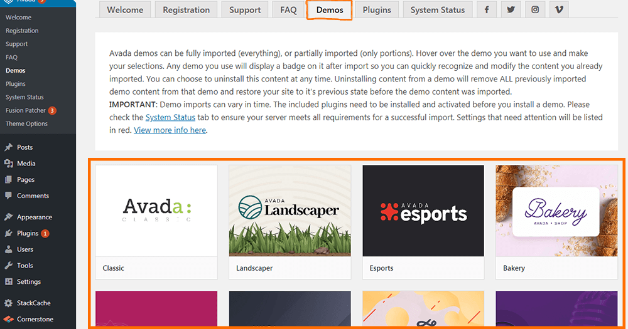Open the View more info here link
This screenshot has height=329, width=628.
click(170, 130)
